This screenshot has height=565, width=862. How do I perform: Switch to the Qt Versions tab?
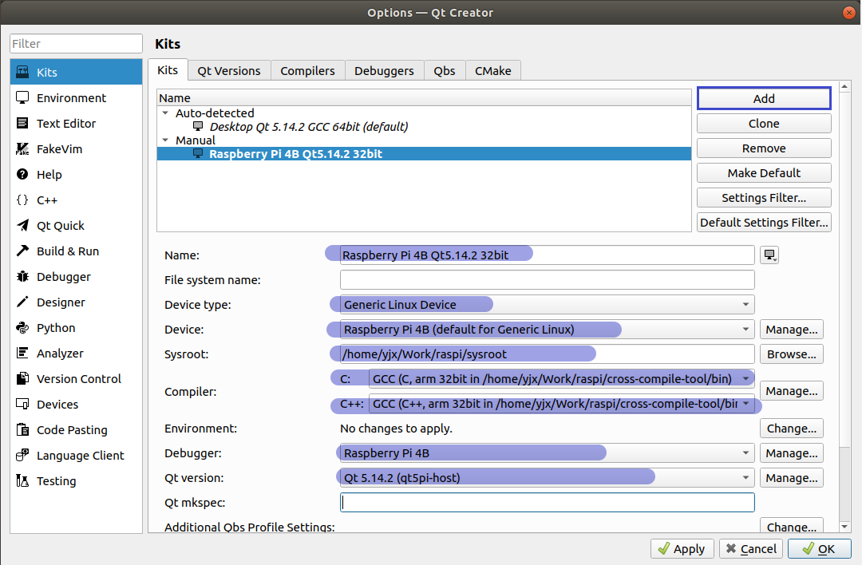coord(229,71)
